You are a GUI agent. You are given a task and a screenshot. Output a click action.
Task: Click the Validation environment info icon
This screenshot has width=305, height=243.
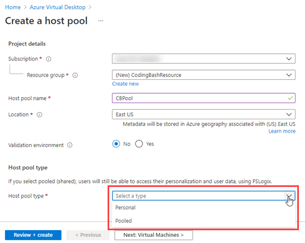pos(70,145)
